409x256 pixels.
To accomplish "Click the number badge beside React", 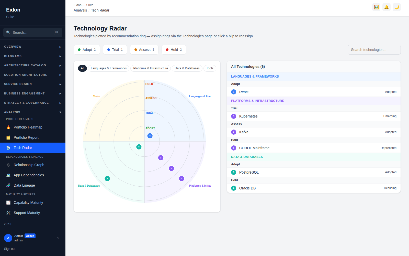I will 234,92.
